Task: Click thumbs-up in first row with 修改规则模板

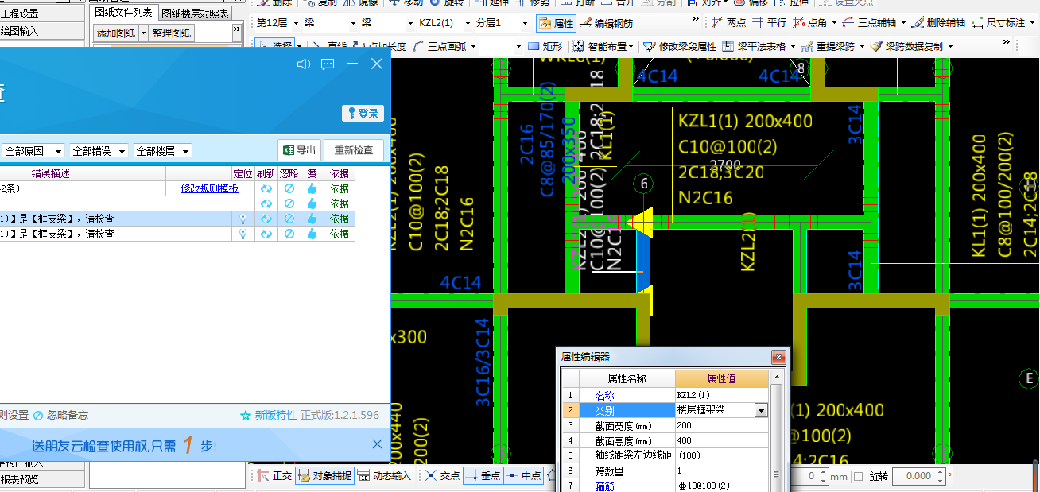Action: coord(312,188)
